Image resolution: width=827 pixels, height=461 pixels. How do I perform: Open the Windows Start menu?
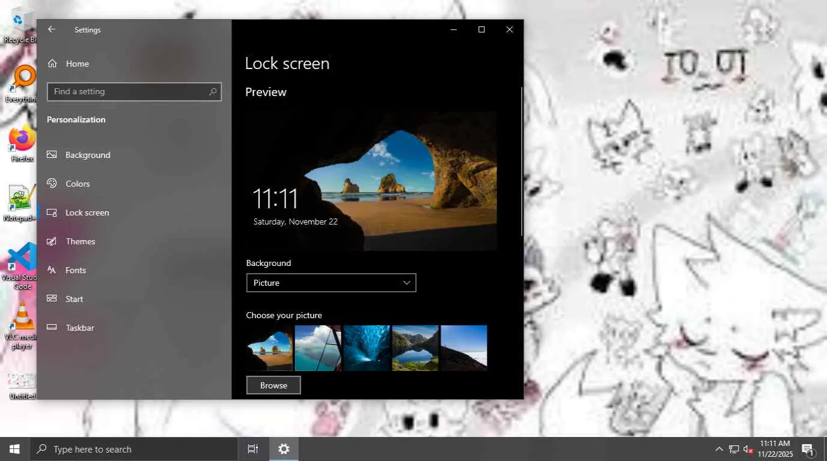(14, 449)
